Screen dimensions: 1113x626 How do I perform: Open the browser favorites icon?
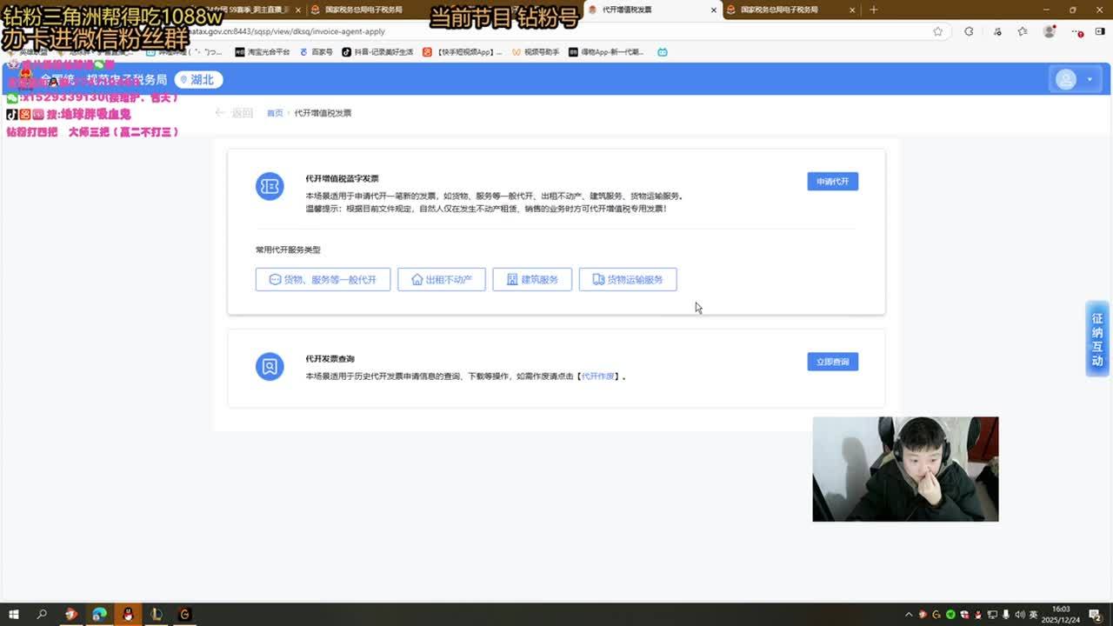click(x=1023, y=31)
